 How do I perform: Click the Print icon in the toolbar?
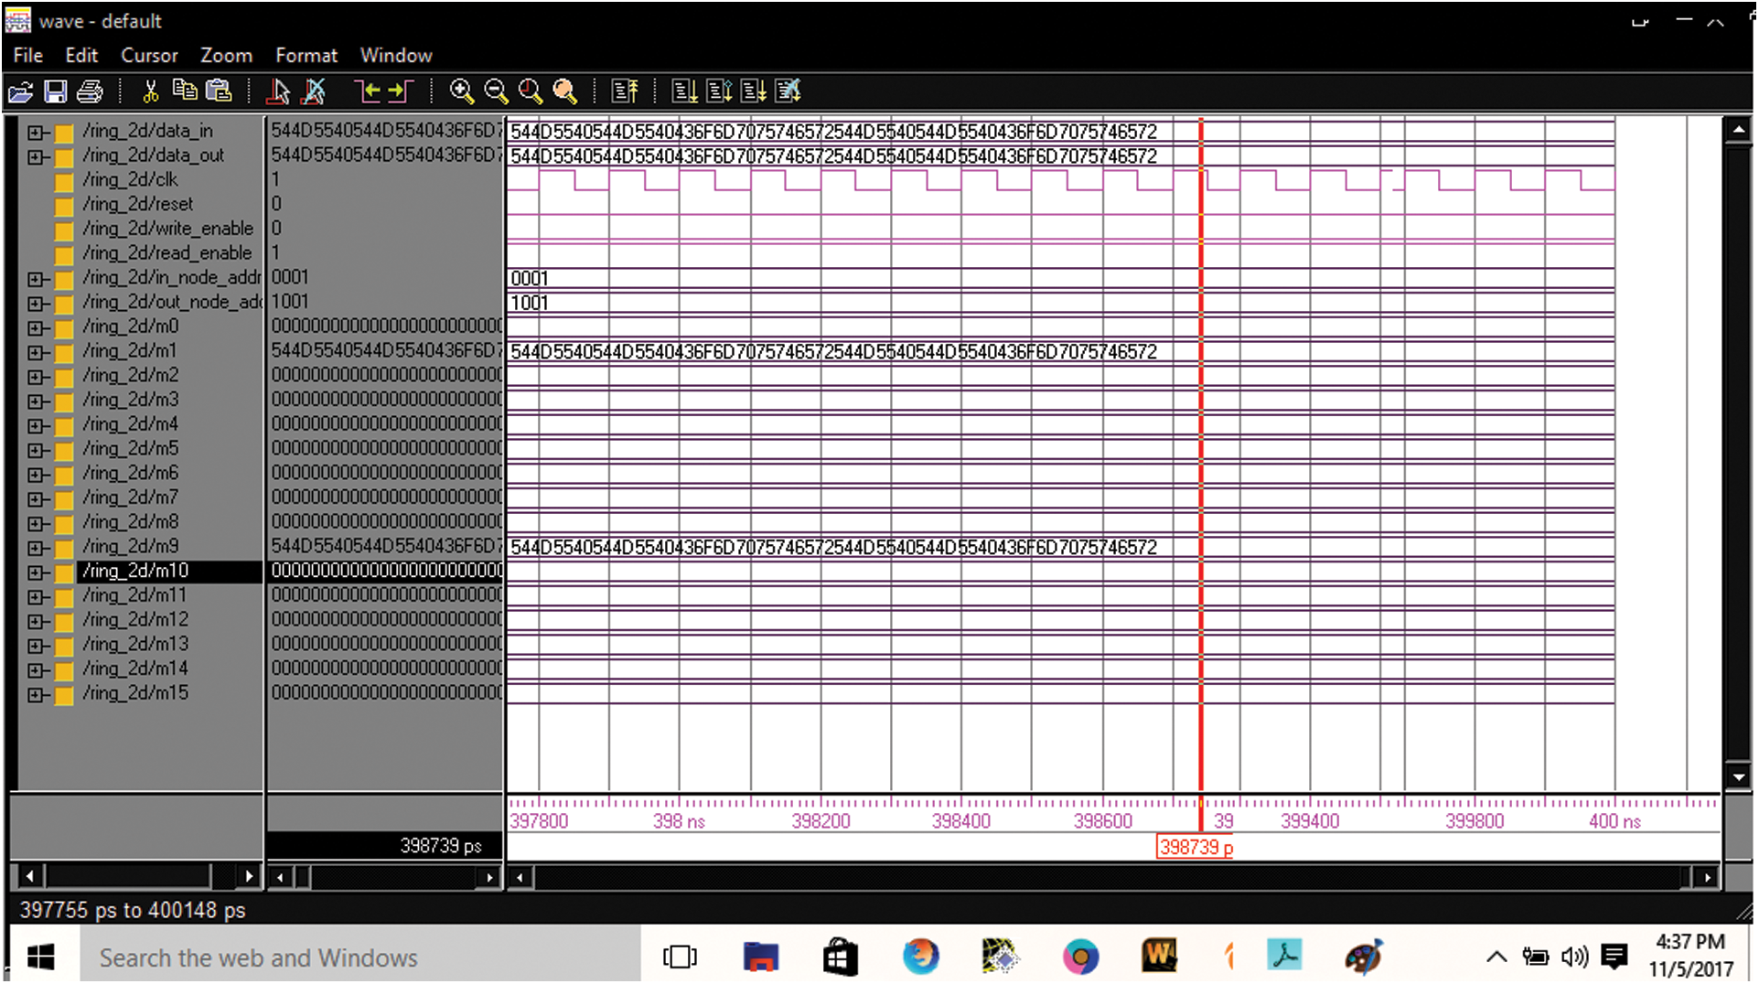tap(90, 91)
